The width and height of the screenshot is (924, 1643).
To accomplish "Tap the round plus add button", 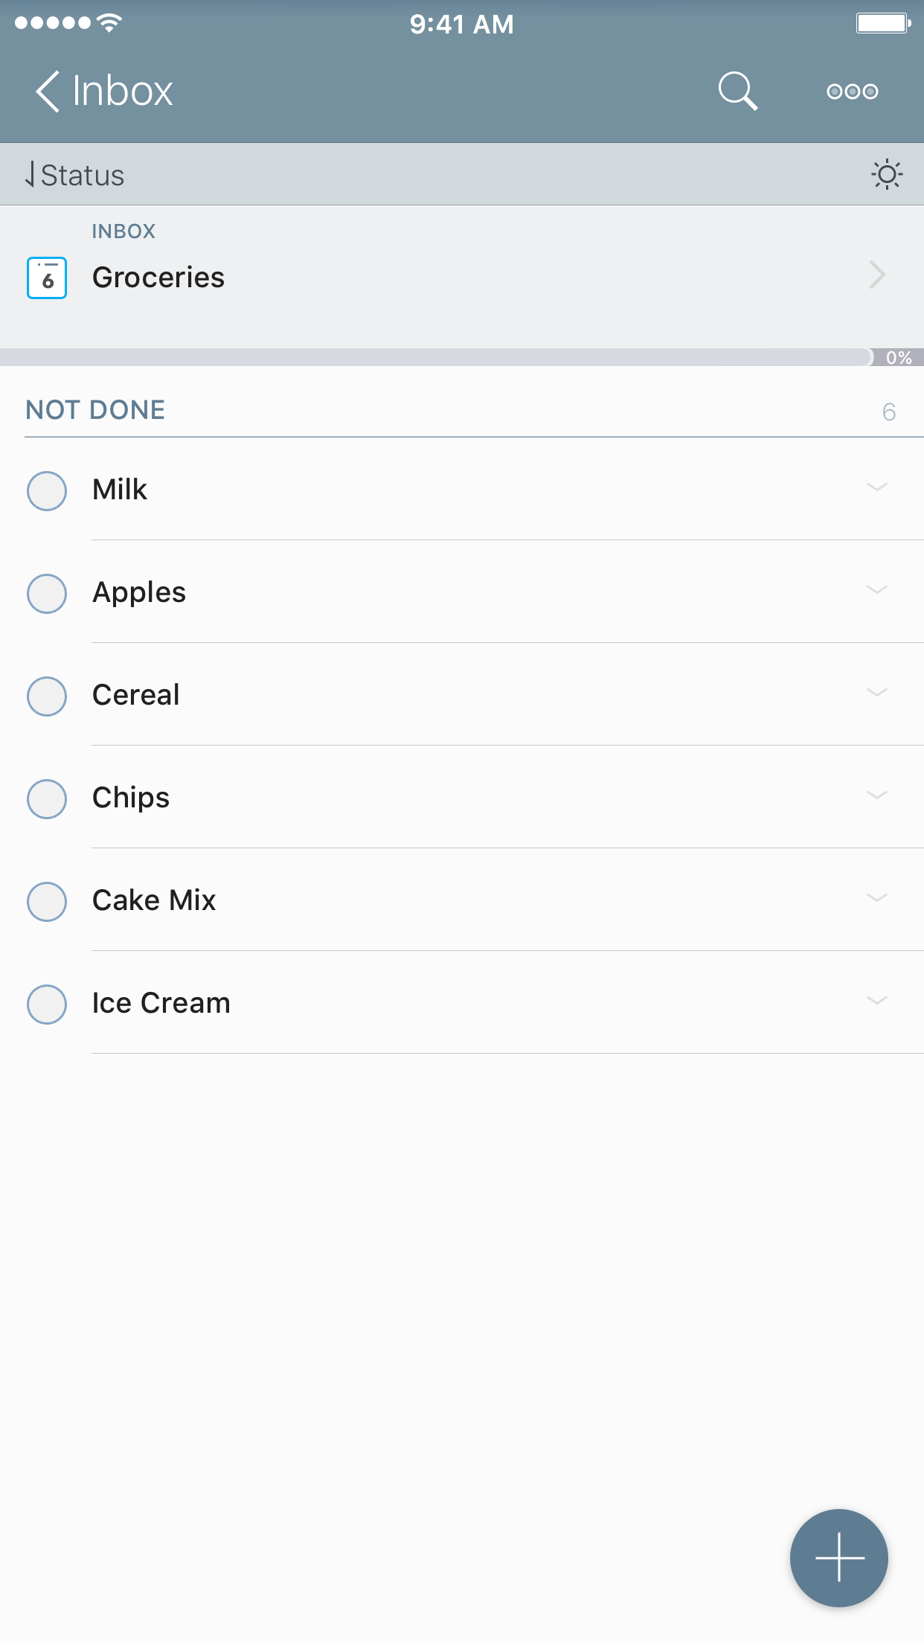I will click(x=838, y=1557).
